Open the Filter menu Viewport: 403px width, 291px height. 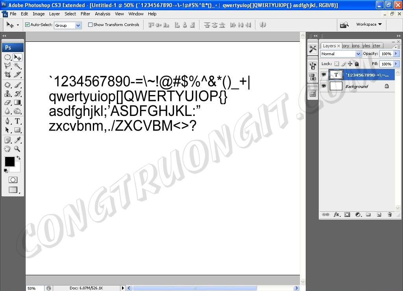[x=85, y=14]
